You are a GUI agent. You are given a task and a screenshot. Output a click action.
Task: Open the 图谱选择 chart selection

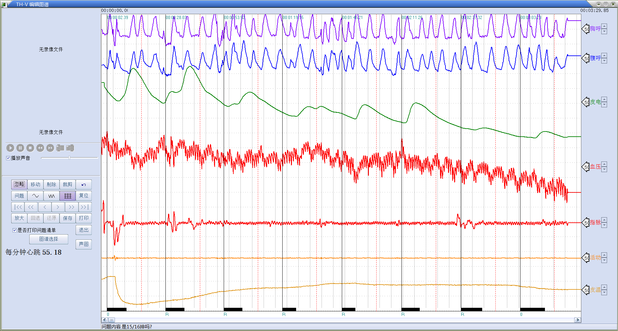pyautogui.click(x=49, y=239)
